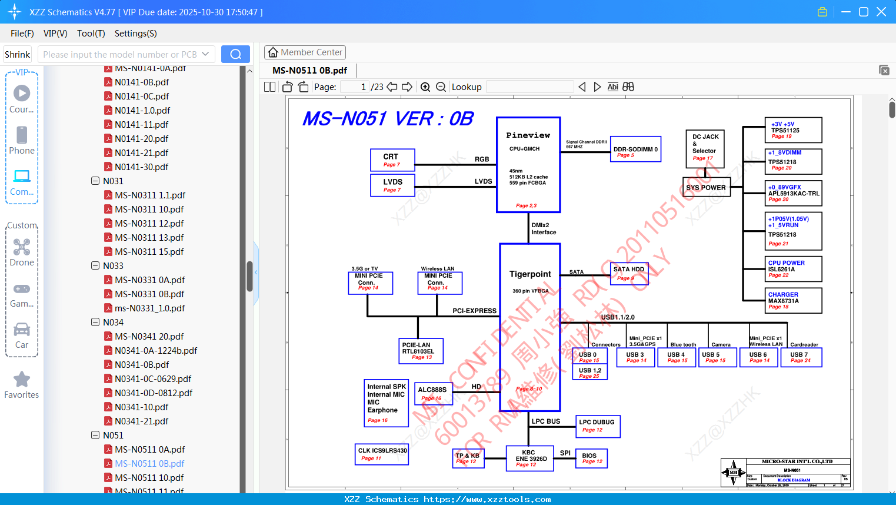Click the Abi whole-word match icon

pos(612,87)
